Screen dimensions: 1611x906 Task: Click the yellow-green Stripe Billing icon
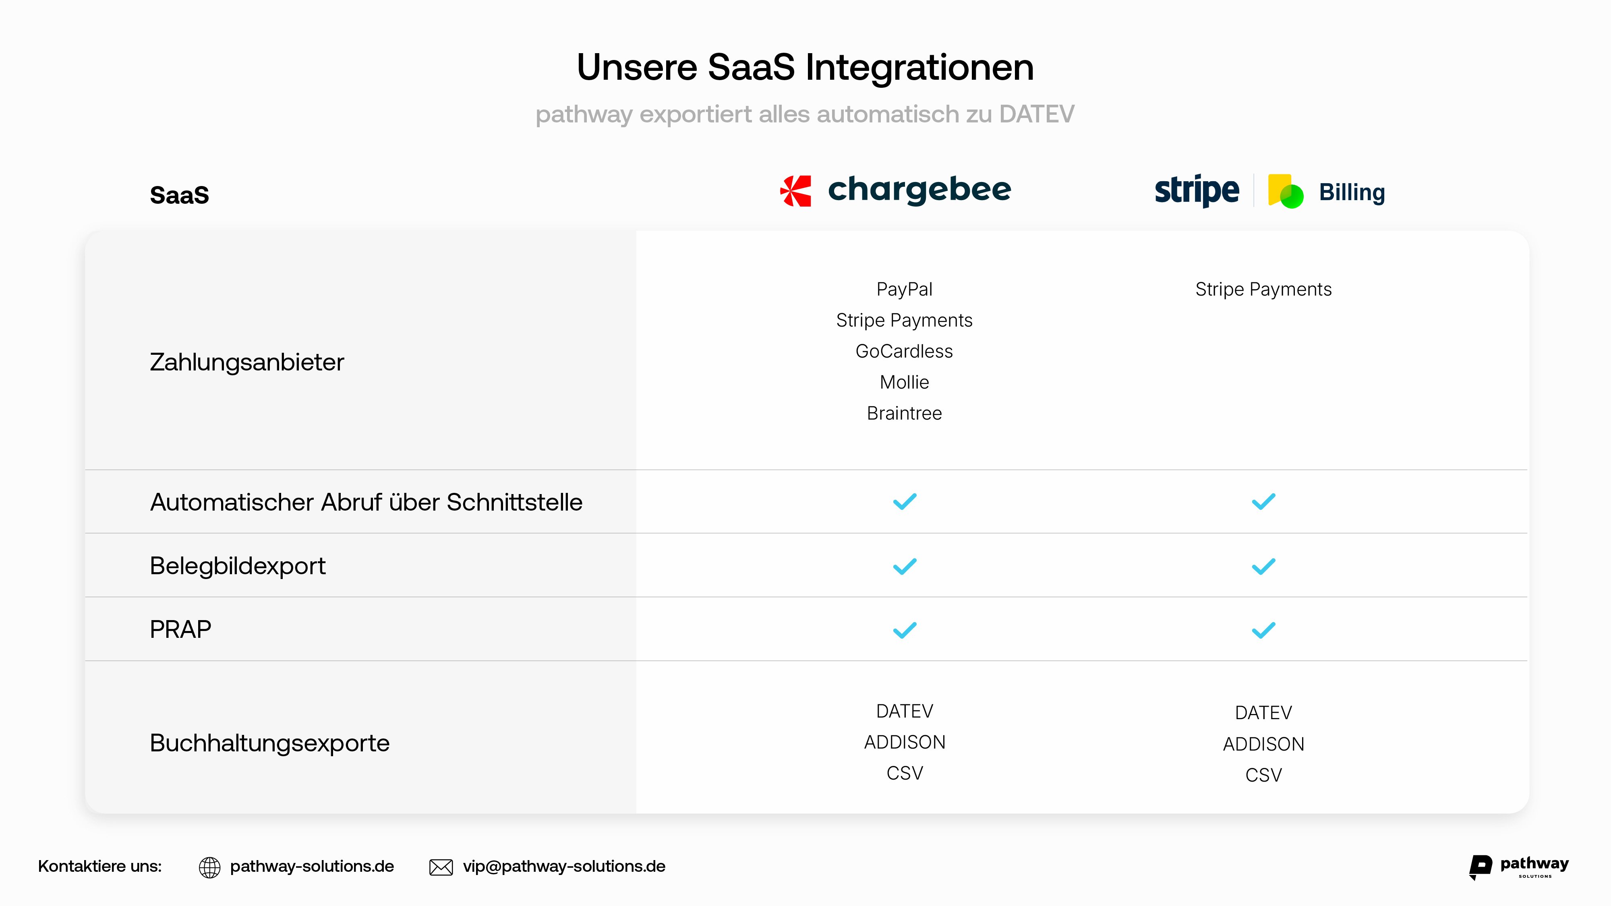point(1285,191)
